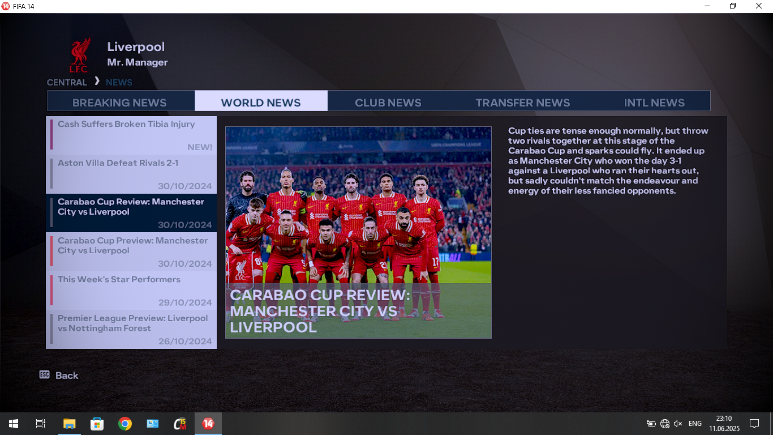Click the breadcrumb chevron separator
Image resolution: width=773 pixels, height=435 pixels.
click(x=97, y=81)
